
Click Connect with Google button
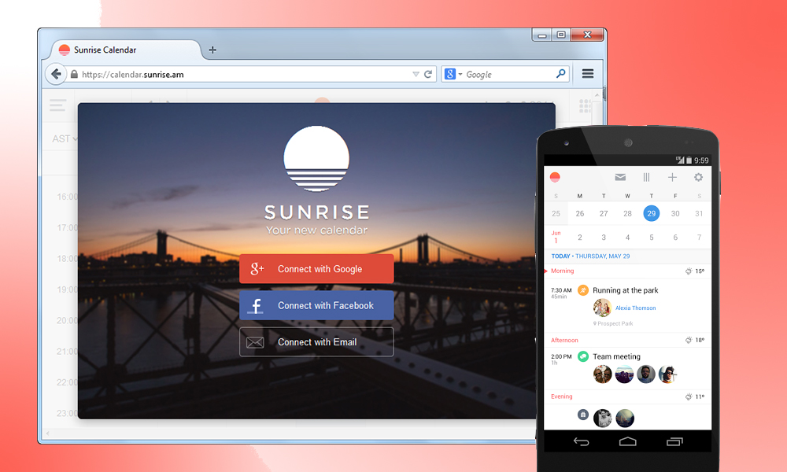[316, 269]
